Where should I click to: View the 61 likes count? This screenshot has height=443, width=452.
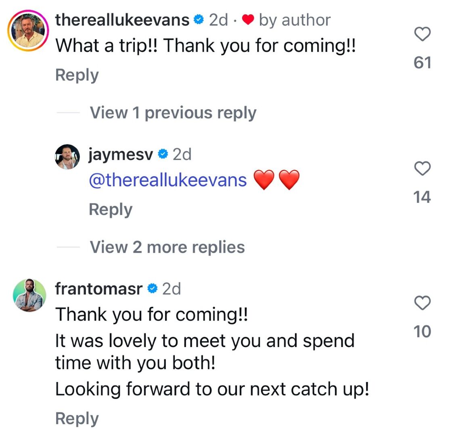(423, 62)
